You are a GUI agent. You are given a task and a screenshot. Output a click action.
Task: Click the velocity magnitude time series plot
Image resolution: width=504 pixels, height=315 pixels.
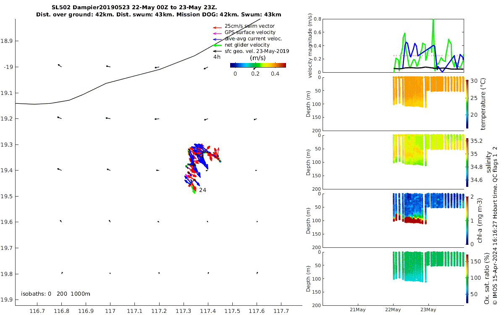click(394, 45)
